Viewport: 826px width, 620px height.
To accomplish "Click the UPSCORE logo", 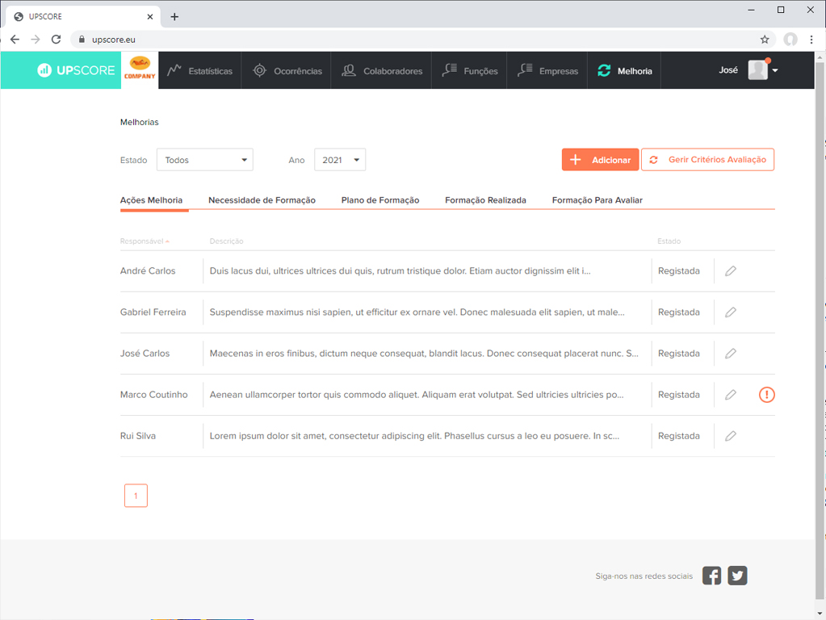I will pos(76,70).
